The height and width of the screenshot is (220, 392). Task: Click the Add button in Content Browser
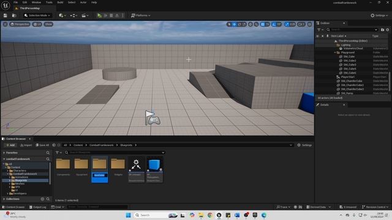pyautogui.click(x=10, y=145)
